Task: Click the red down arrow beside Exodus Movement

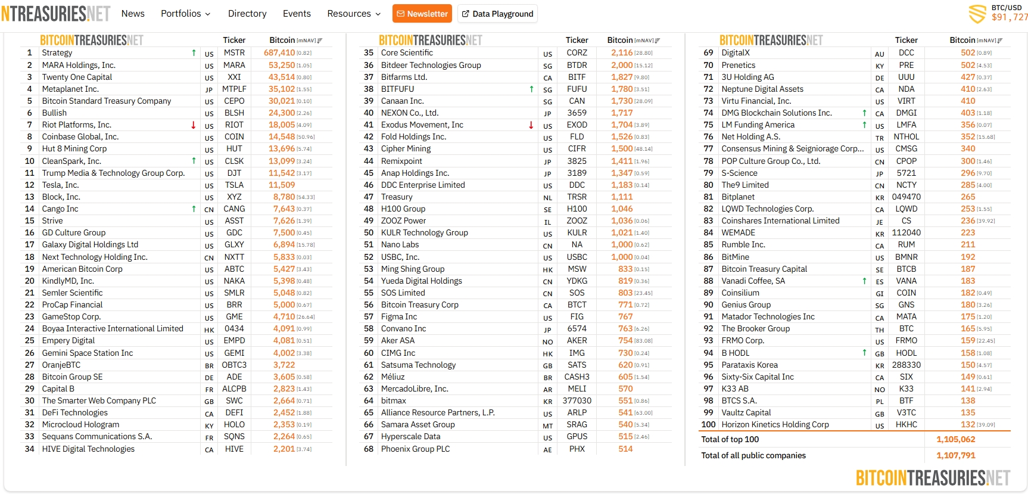Action: tap(531, 125)
